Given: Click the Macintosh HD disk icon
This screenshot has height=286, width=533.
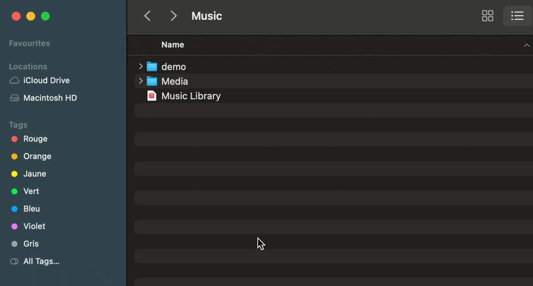Looking at the screenshot, I should pos(14,98).
